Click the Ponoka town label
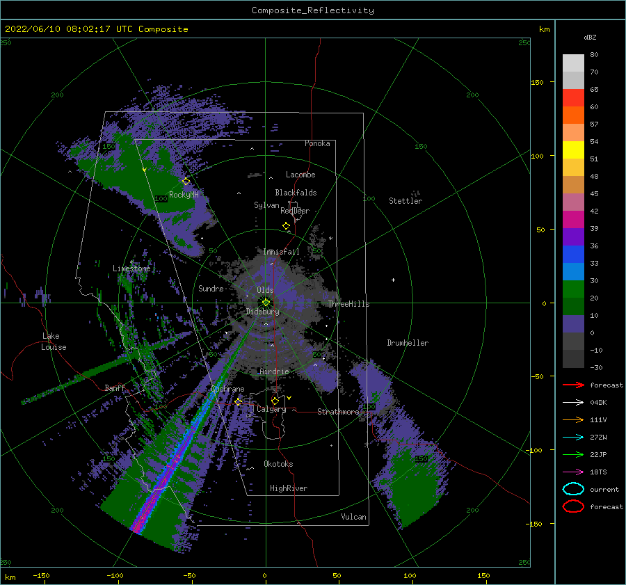The image size is (626, 585). (x=317, y=143)
